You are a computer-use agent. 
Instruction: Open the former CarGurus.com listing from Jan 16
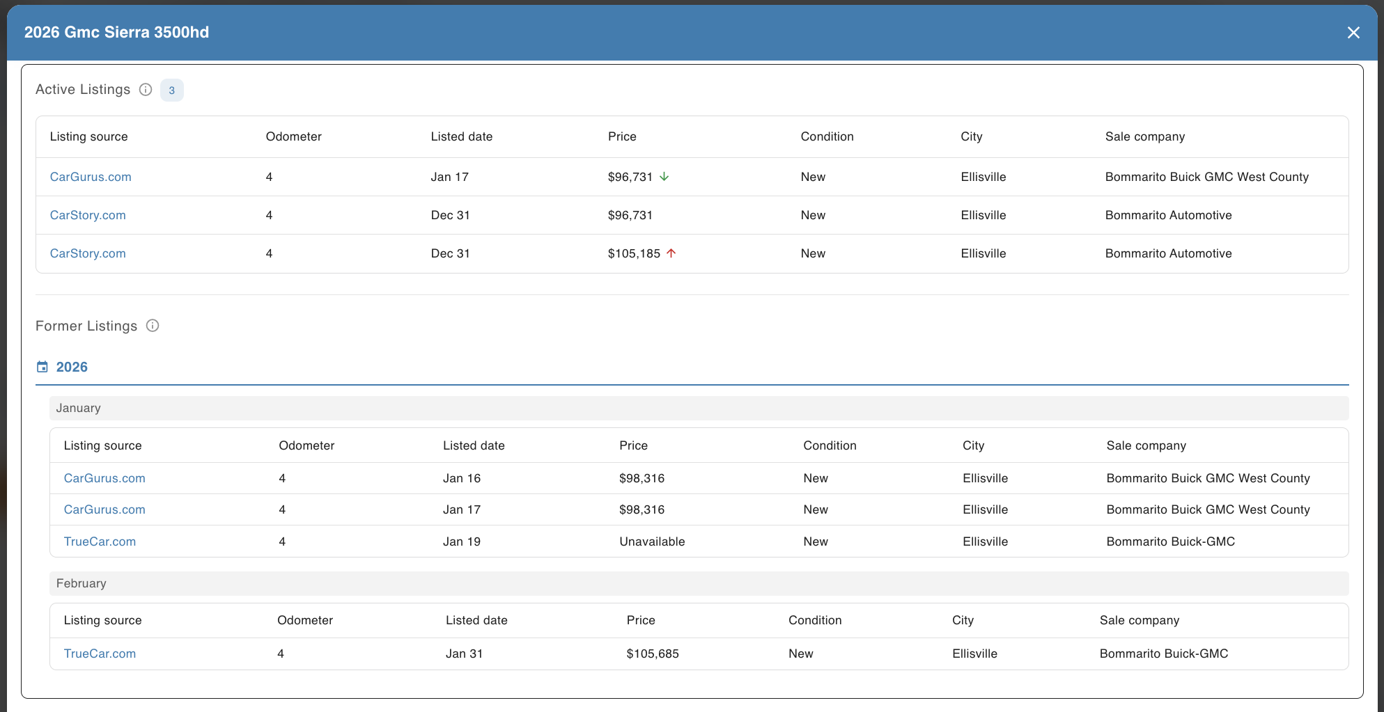point(104,478)
